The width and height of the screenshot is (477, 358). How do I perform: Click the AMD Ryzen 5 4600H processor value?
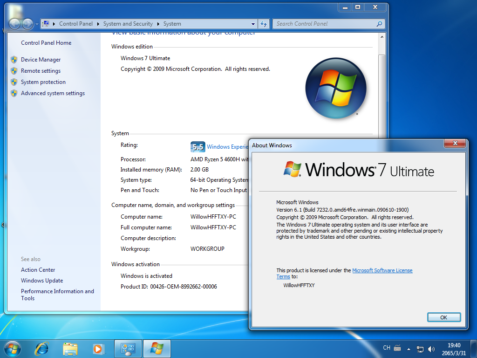point(219,159)
